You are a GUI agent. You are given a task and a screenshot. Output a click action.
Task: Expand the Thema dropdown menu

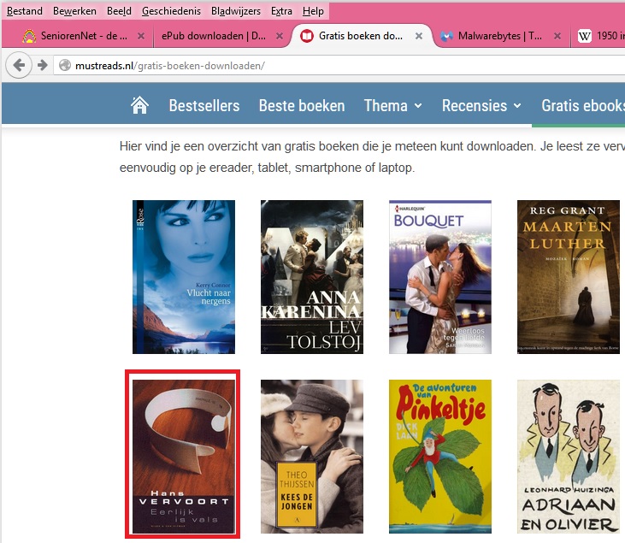(x=393, y=106)
